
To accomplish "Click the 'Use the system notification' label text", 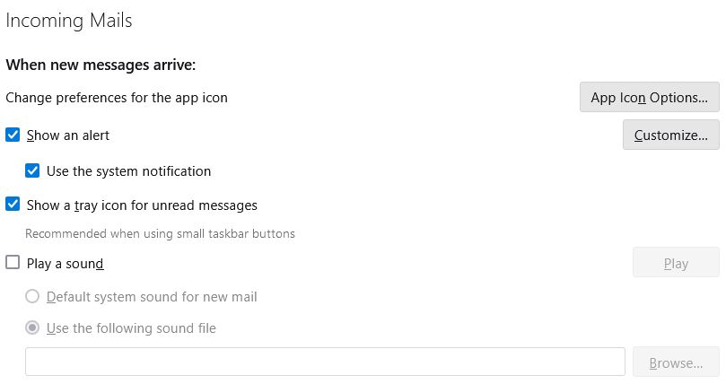I will [128, 170].
